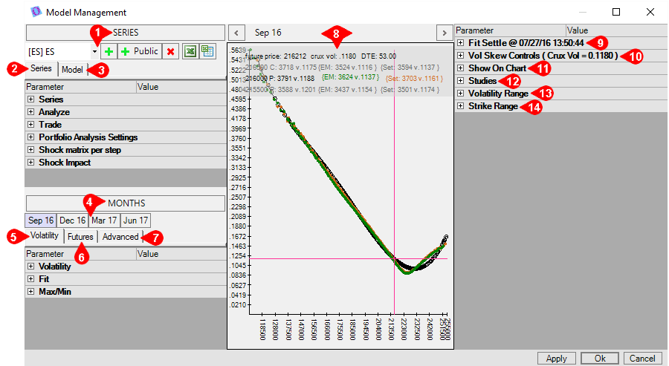Open the Futures tab

click(x=80, y=237)
